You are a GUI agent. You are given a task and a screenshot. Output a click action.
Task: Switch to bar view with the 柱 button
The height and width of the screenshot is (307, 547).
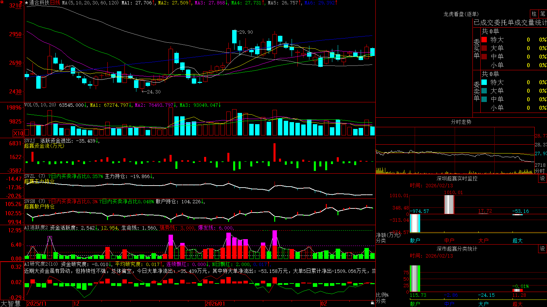pyautogui.click(x=534, y=14)
